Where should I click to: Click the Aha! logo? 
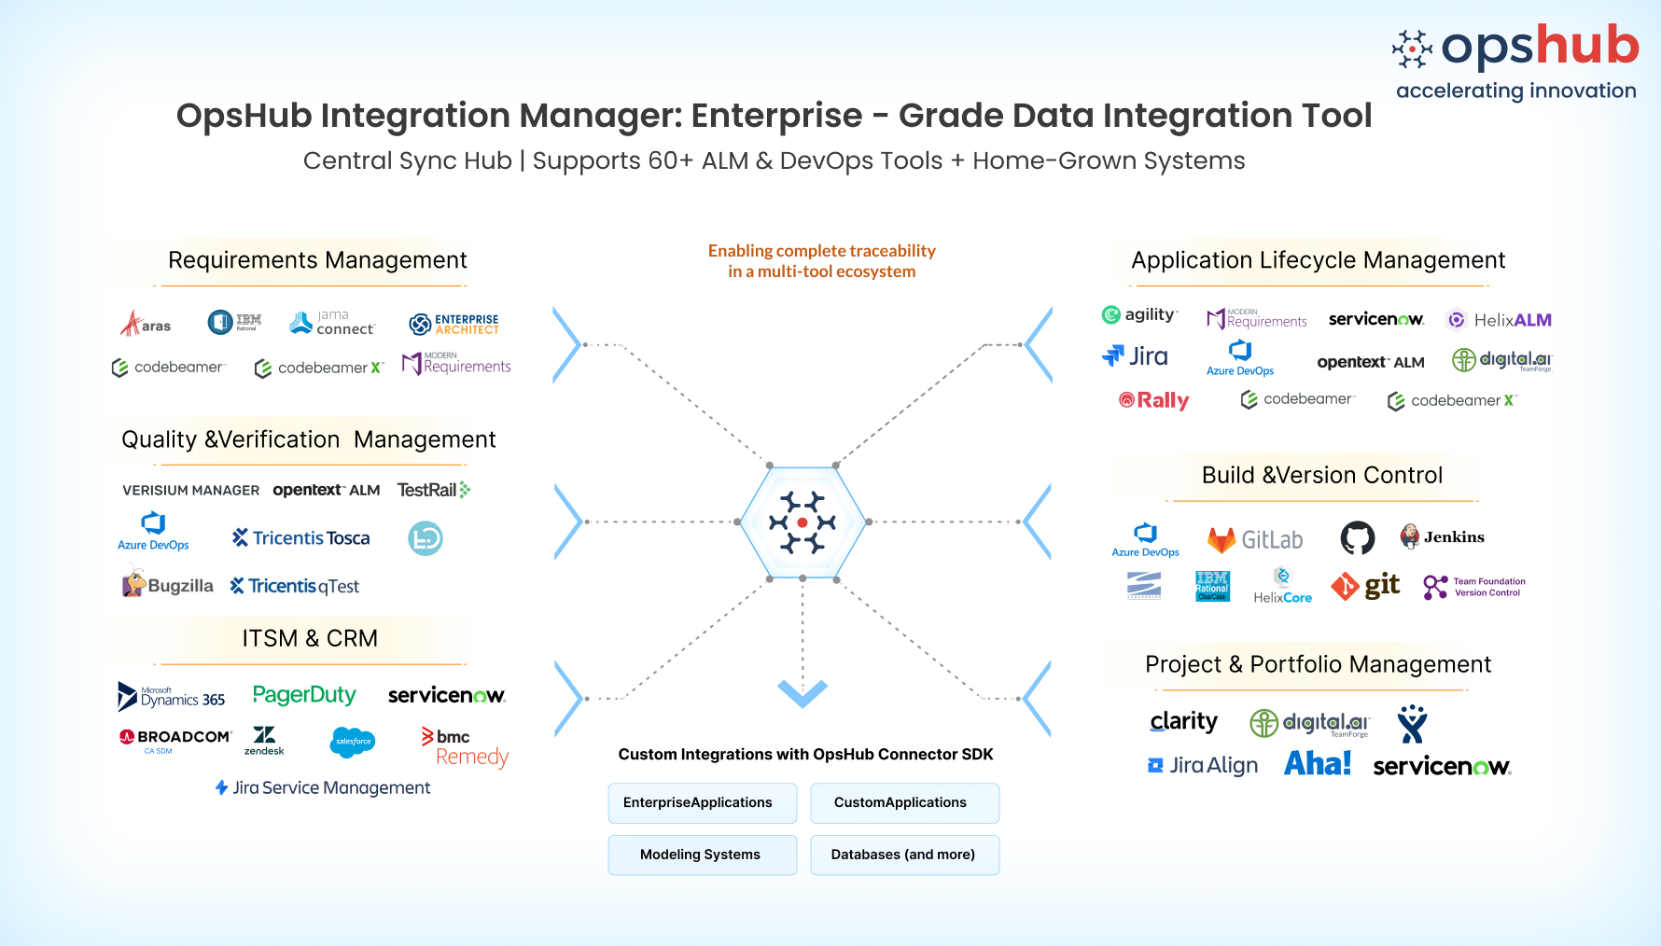pos(1317,764)
